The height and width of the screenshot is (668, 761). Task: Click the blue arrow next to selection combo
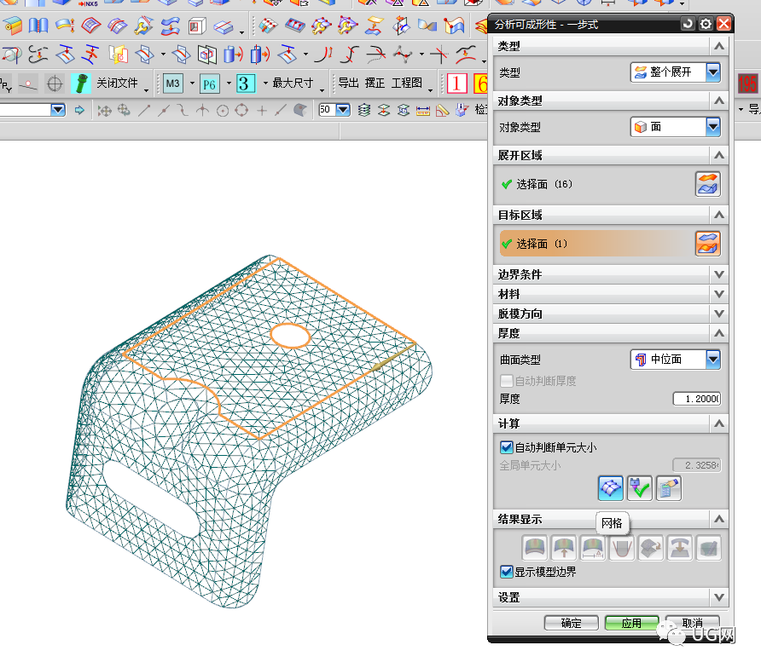click(x=79, y=110)
